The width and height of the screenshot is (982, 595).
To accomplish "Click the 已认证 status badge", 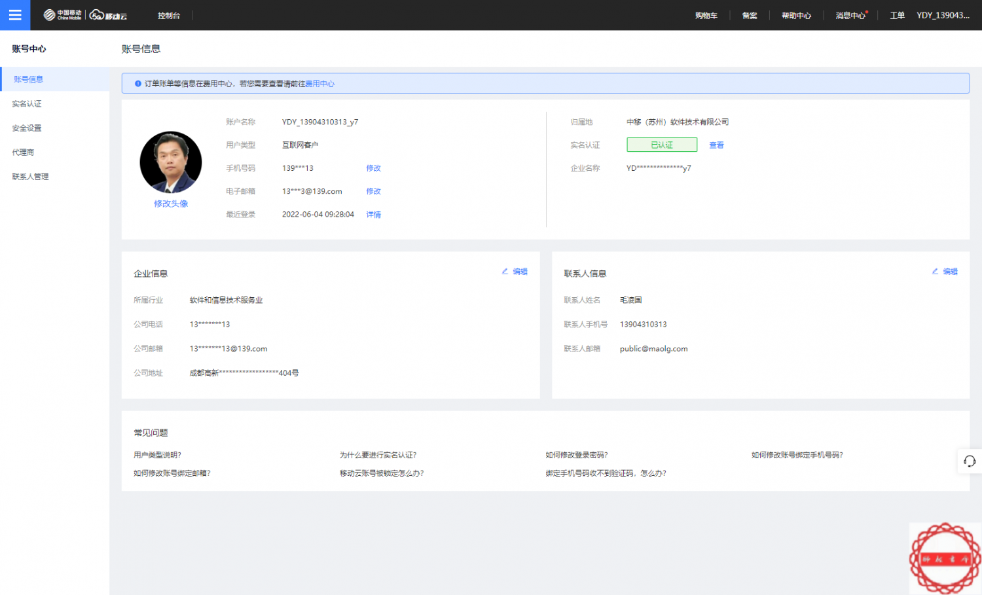I will 662,145.
